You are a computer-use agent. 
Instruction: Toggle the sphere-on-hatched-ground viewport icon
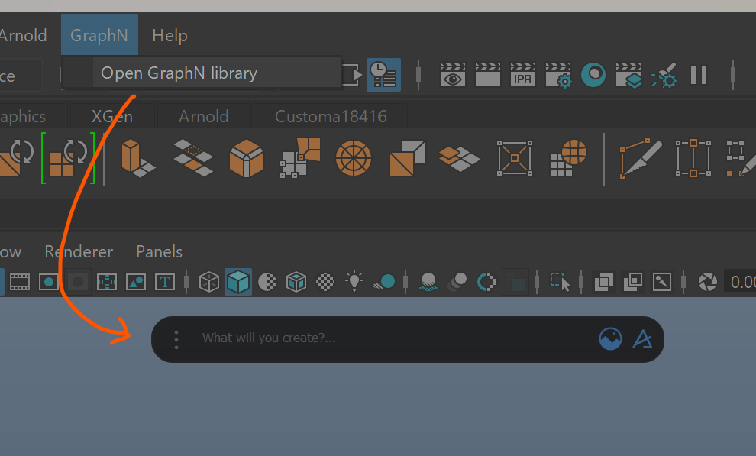pos(428,282)
